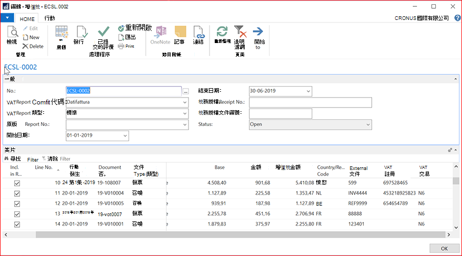Click the lines section pin icon
462x256 pixels.
(x=449, y=150)
